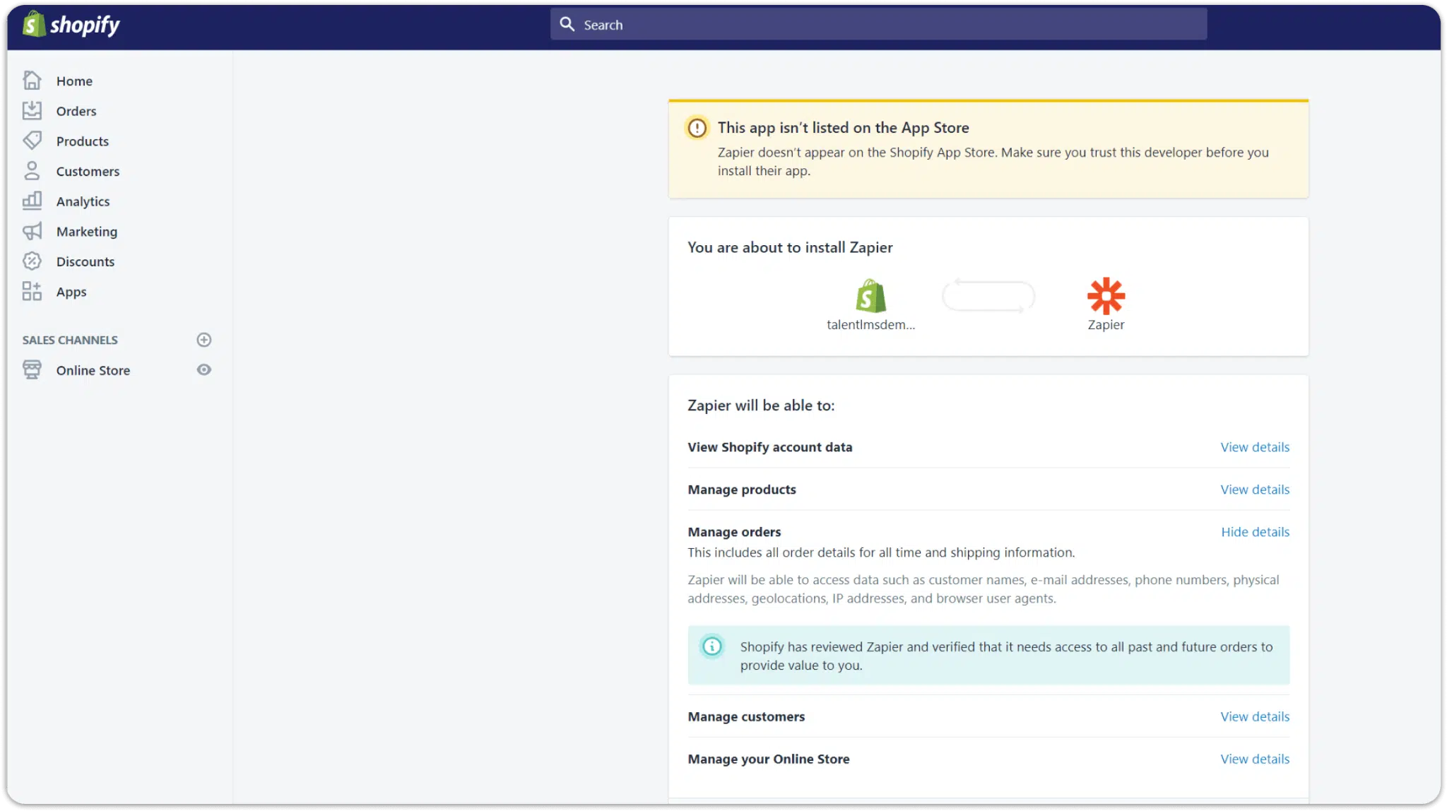
Task: Open the Marketing menu item
Action: [x=87, y=232]
